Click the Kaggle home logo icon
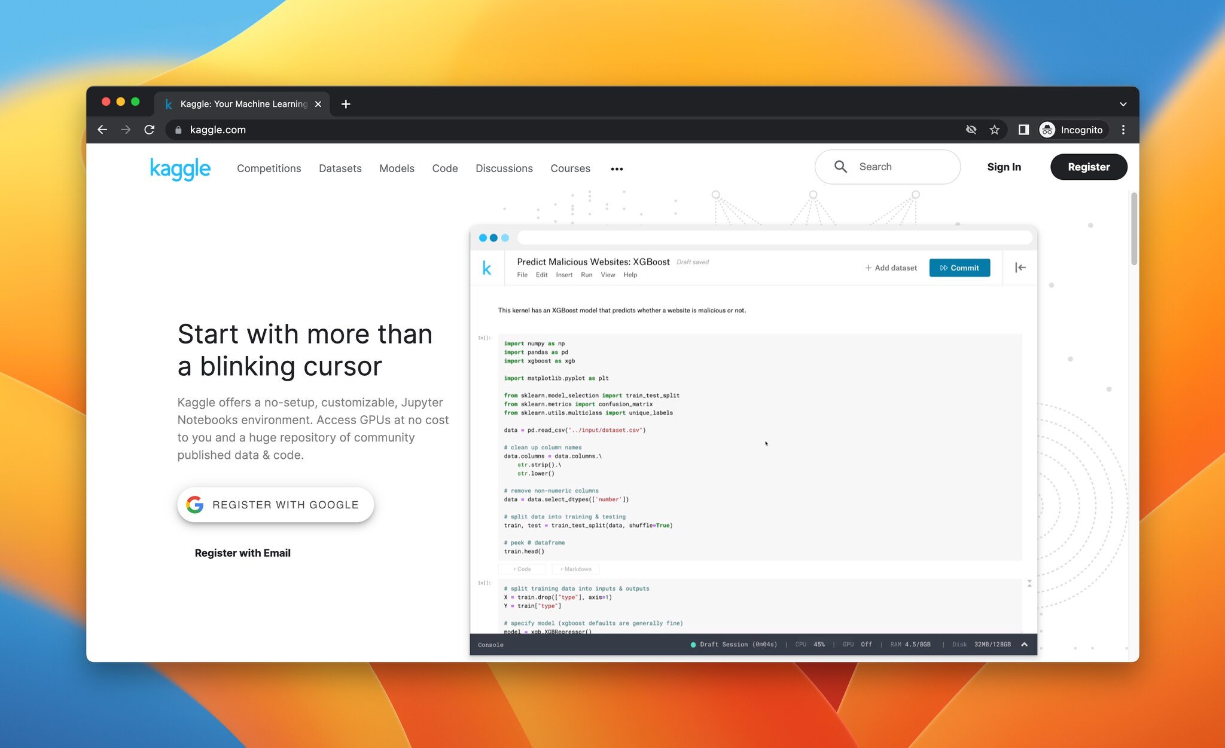This screenshot has width=1225, height=748. 178,167
